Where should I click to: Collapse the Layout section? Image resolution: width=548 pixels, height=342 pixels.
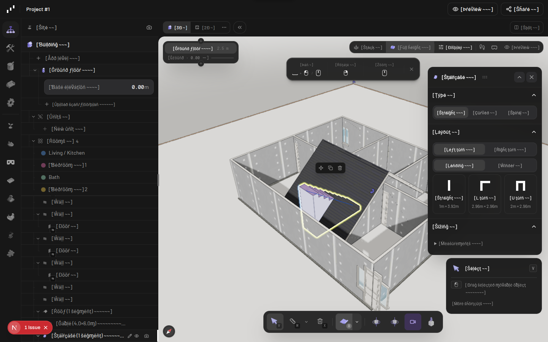(x=534, y=132)
